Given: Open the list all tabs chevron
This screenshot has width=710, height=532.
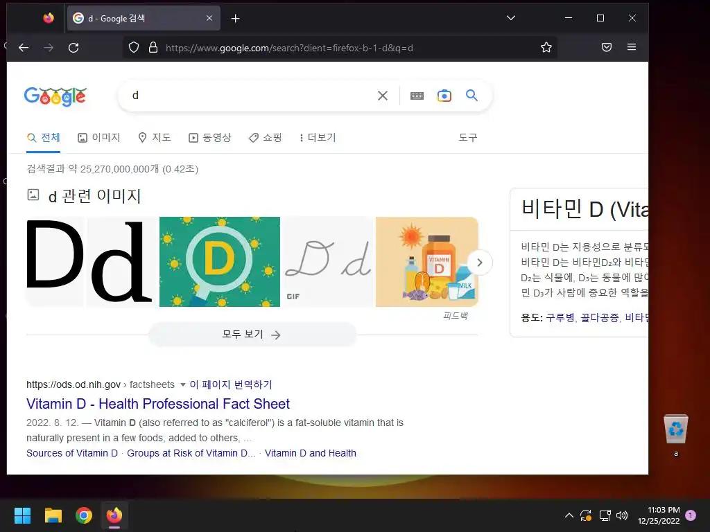Looking at the screenshot, I should tap(511, 18).
